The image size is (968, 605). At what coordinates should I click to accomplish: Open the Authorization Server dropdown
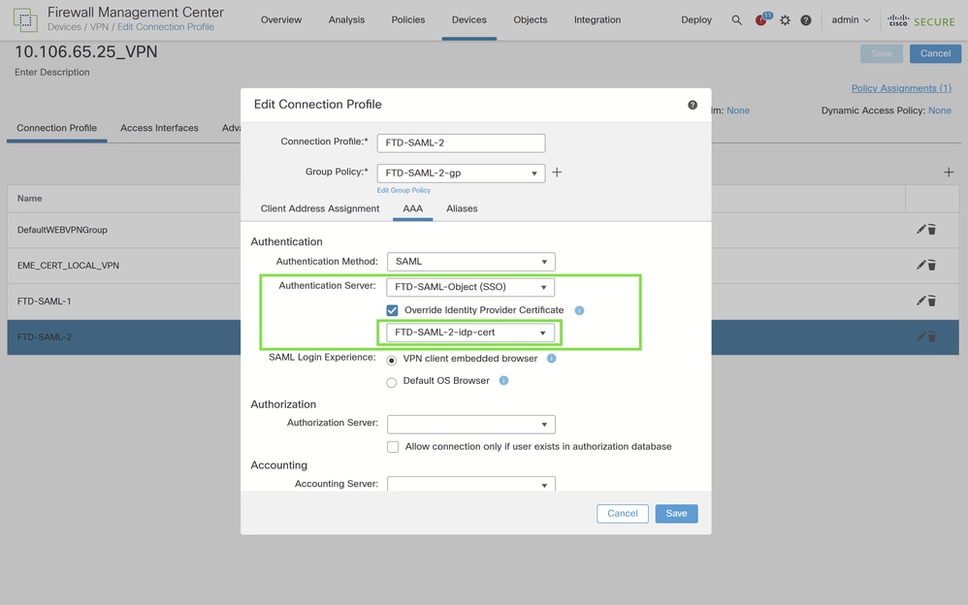pos(471,424)
